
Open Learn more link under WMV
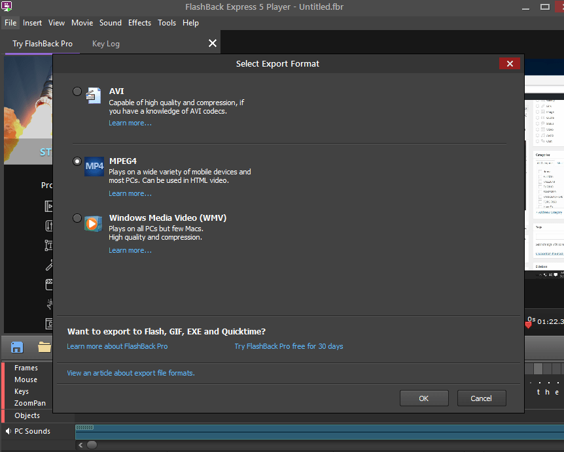point(130,250)
